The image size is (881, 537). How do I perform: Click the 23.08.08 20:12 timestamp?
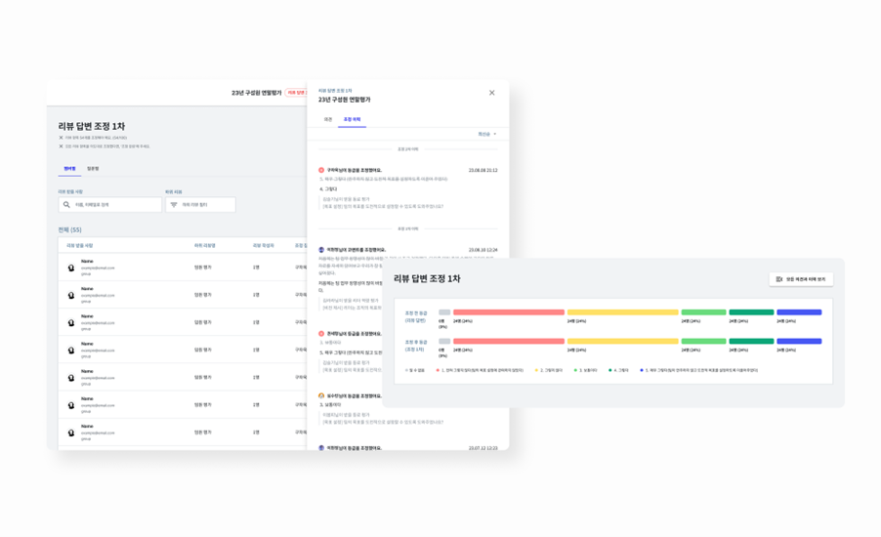tap(482, 170)
